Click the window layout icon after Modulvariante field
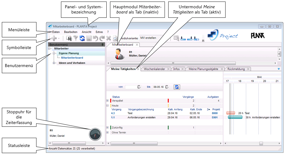 176,38
